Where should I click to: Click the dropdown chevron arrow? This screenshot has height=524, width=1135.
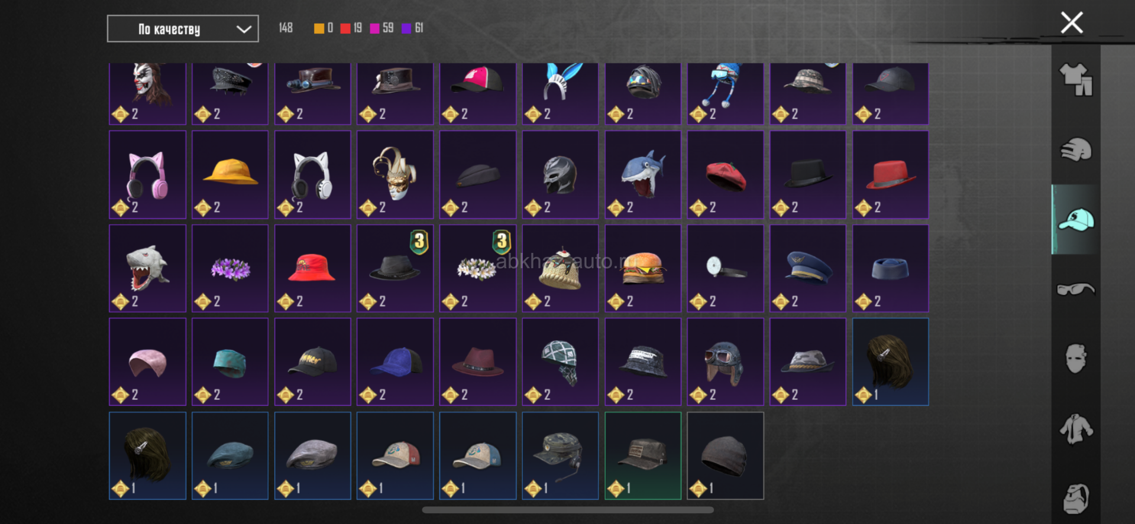244,29
